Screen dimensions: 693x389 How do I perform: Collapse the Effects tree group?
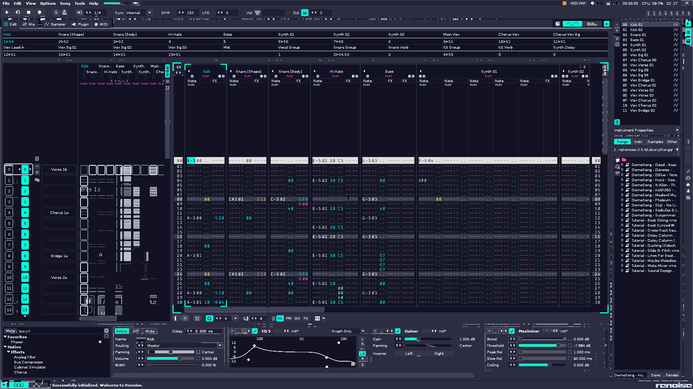(8, 352)
